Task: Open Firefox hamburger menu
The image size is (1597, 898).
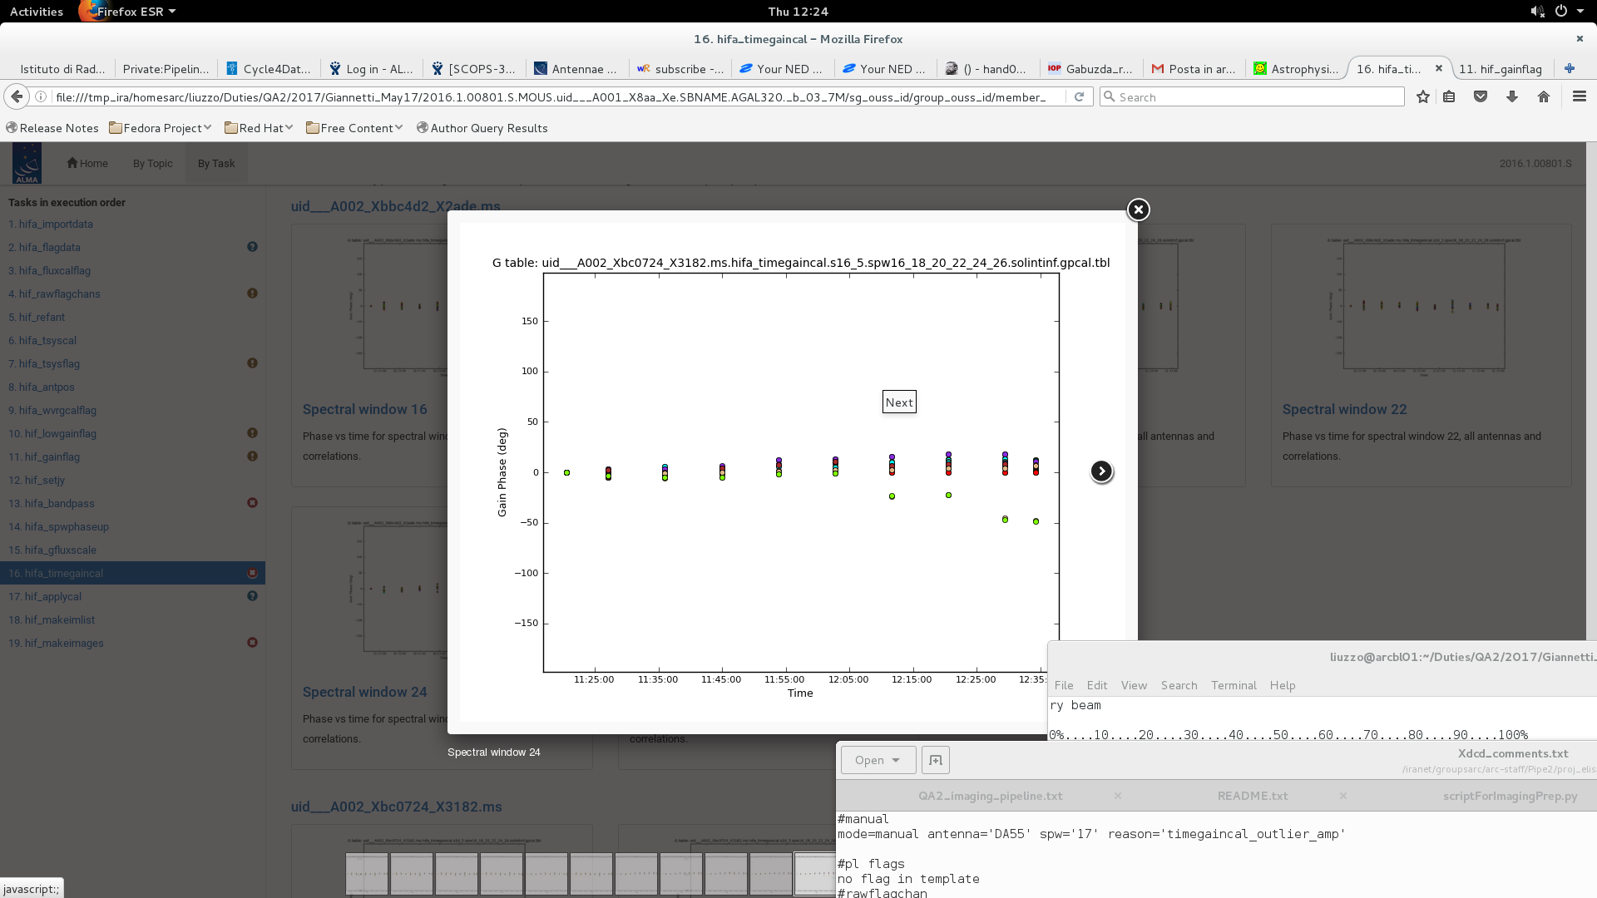Action: point(1580,97)
